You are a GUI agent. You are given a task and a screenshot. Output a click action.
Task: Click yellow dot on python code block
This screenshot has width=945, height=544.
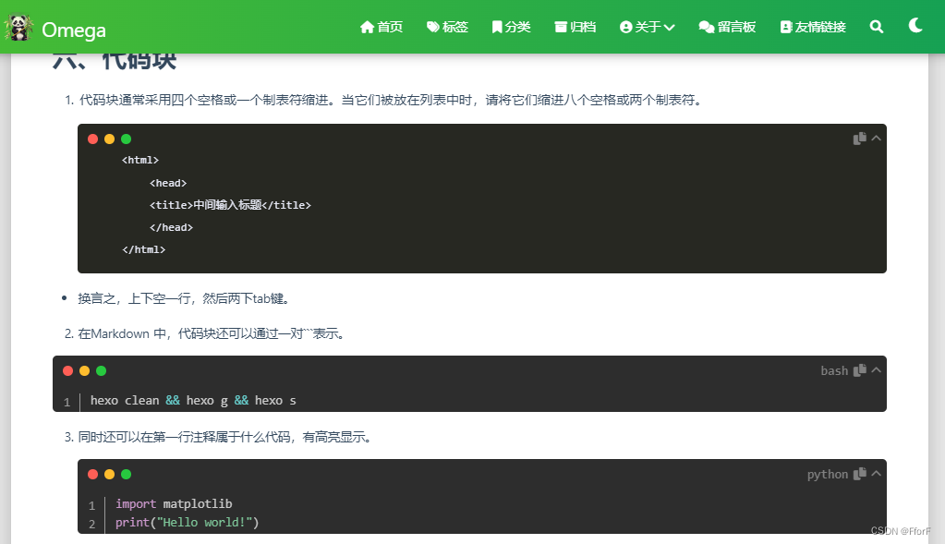[109, 475]
